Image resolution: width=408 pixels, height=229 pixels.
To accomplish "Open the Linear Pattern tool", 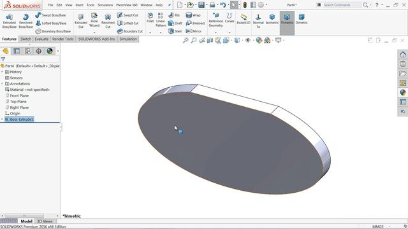I will [161, 20].
